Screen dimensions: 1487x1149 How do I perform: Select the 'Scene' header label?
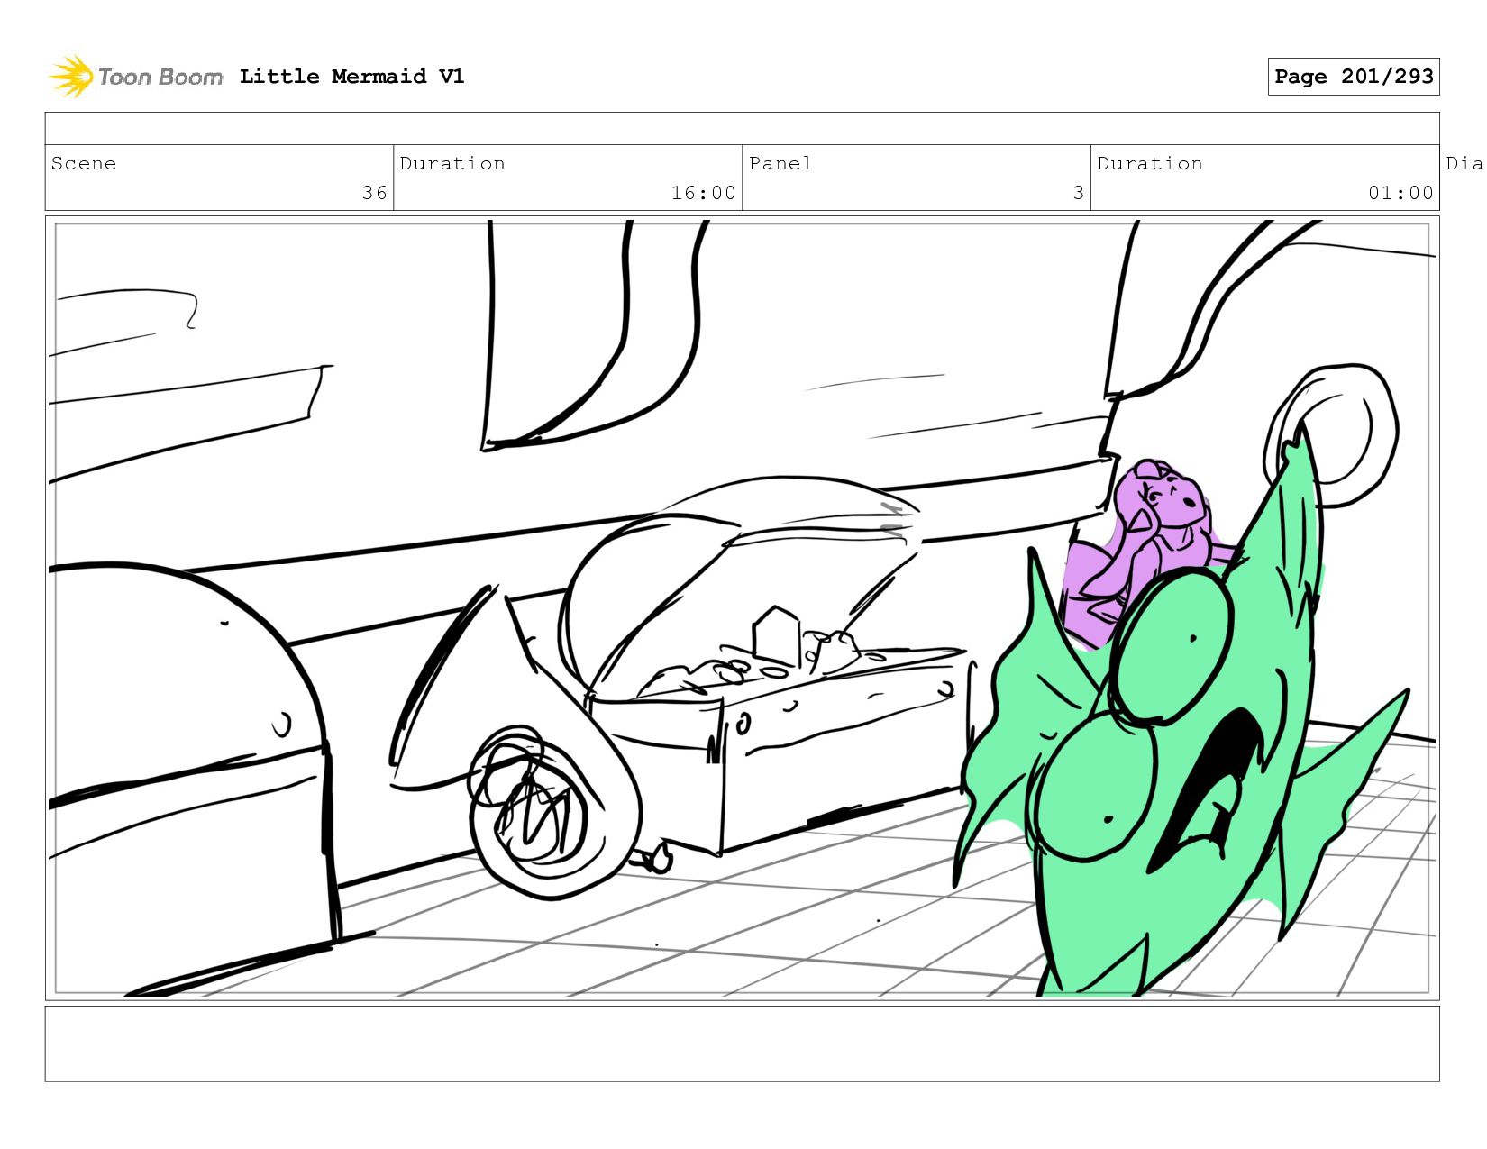(84, 163)
